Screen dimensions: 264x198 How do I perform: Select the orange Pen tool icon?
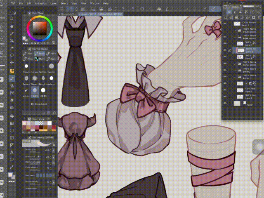(x=12, y=71)
